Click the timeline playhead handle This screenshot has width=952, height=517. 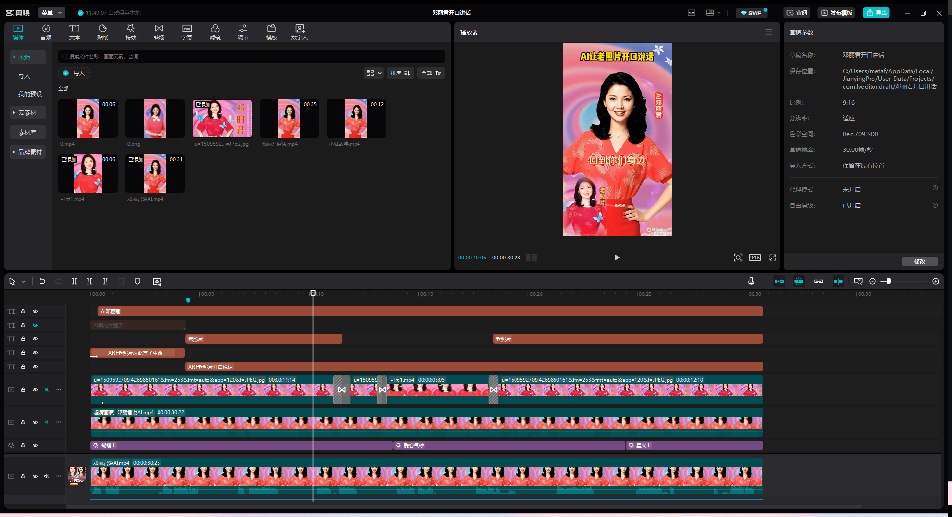(313, 293)
